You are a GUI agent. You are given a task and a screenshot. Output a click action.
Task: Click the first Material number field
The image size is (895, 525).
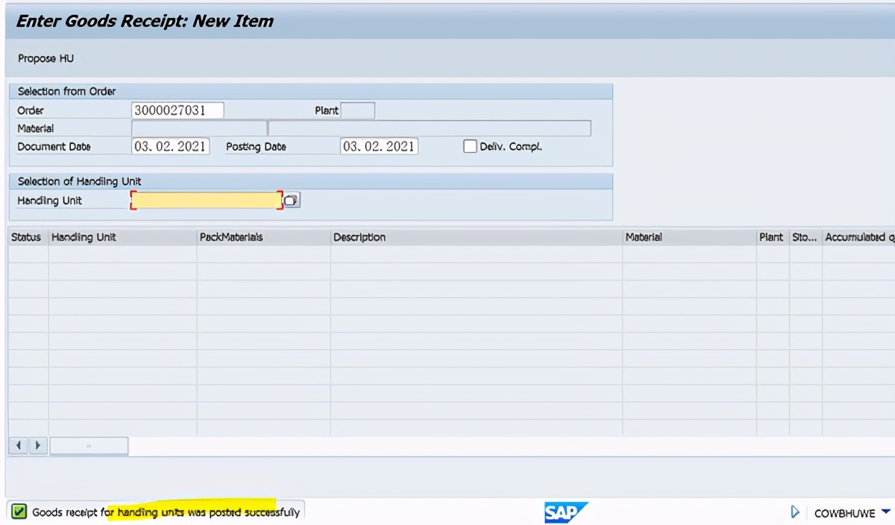199,128
